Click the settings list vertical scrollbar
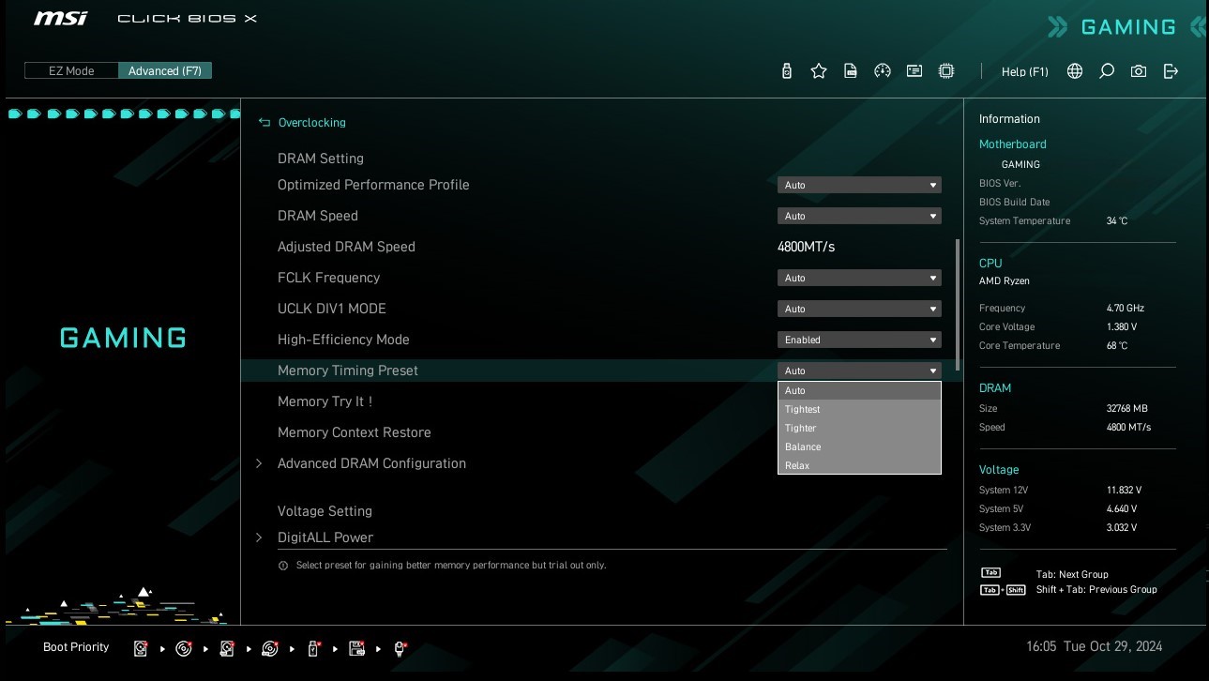The image size is (1209, 681). point(958,304)
